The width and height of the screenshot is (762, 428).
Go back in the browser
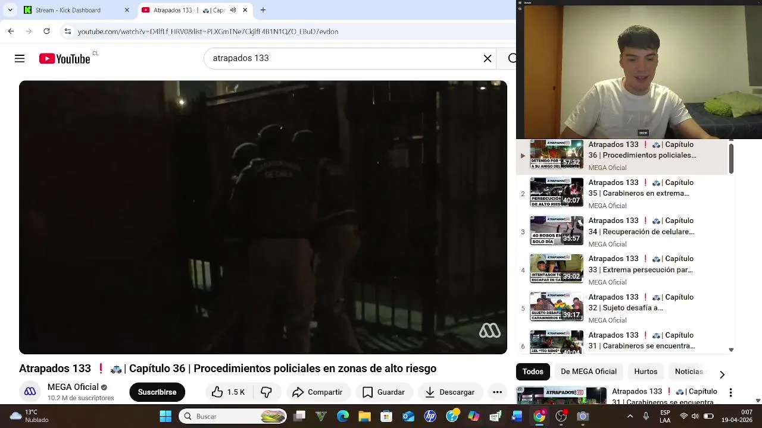[x=11, y=31]
